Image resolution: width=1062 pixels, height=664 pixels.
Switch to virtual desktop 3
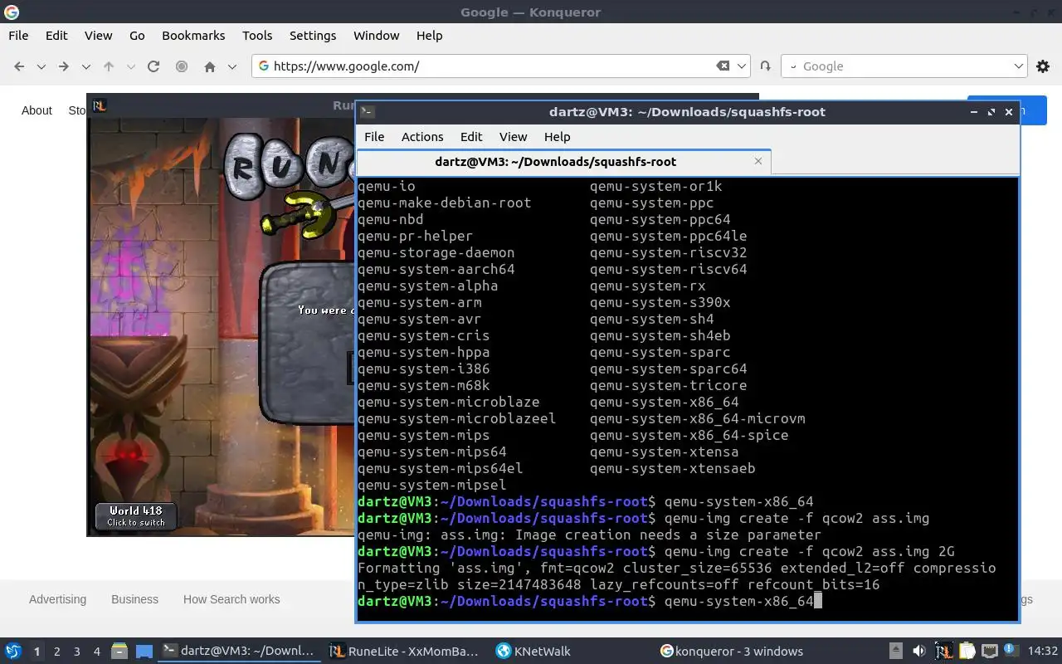(77, 652)
